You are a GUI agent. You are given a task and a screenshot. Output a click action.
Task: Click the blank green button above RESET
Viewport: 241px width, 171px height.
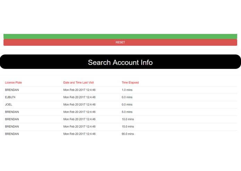tap(120, 36)
